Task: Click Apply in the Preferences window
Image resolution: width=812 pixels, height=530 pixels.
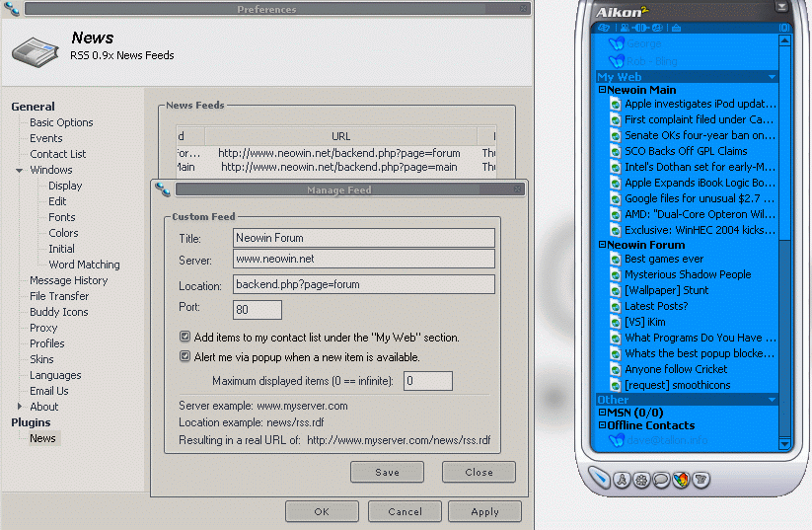Action: 484,511
